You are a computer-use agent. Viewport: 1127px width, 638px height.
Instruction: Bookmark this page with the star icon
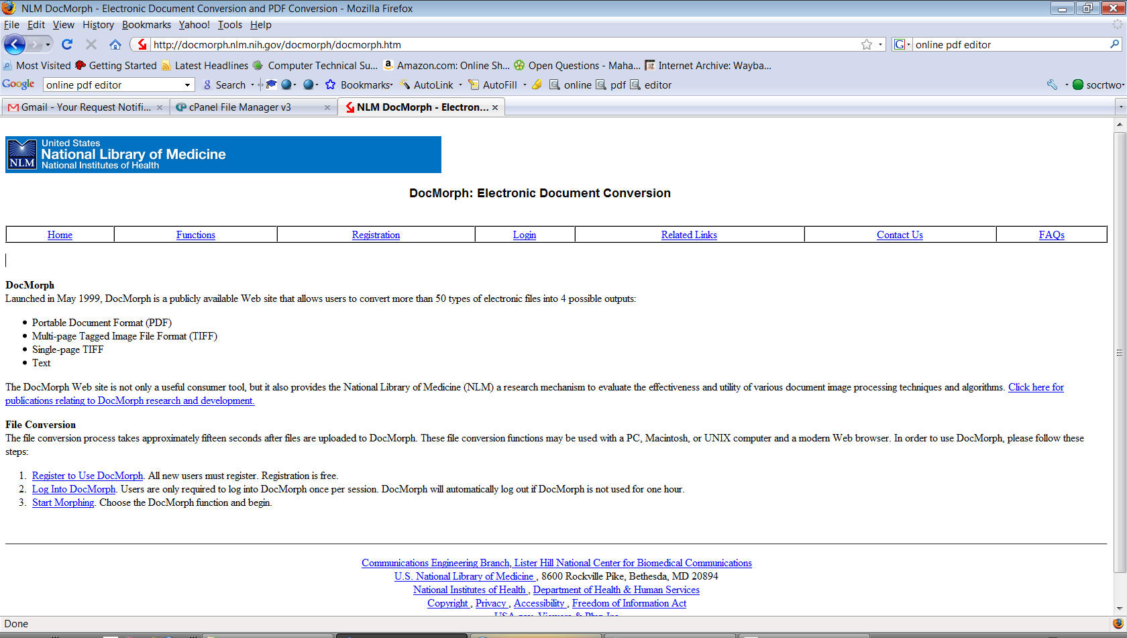tap(867, 44)
